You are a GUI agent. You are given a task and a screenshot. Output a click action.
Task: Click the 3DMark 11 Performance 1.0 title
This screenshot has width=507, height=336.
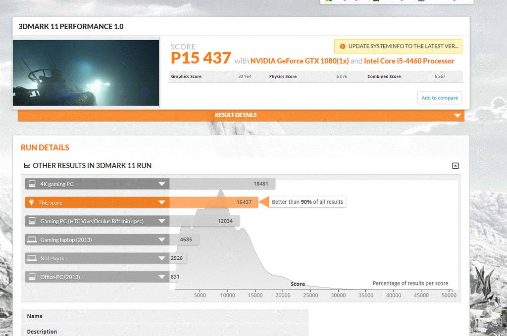point(71,27)
